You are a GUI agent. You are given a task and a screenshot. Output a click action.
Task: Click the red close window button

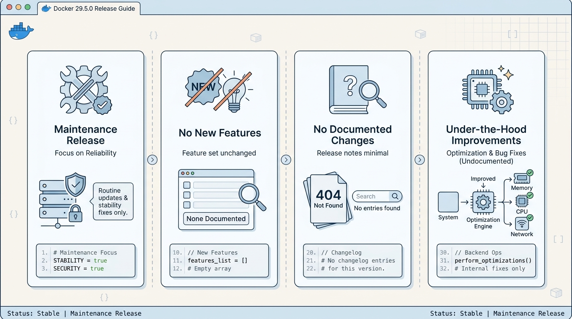point(9,7)
